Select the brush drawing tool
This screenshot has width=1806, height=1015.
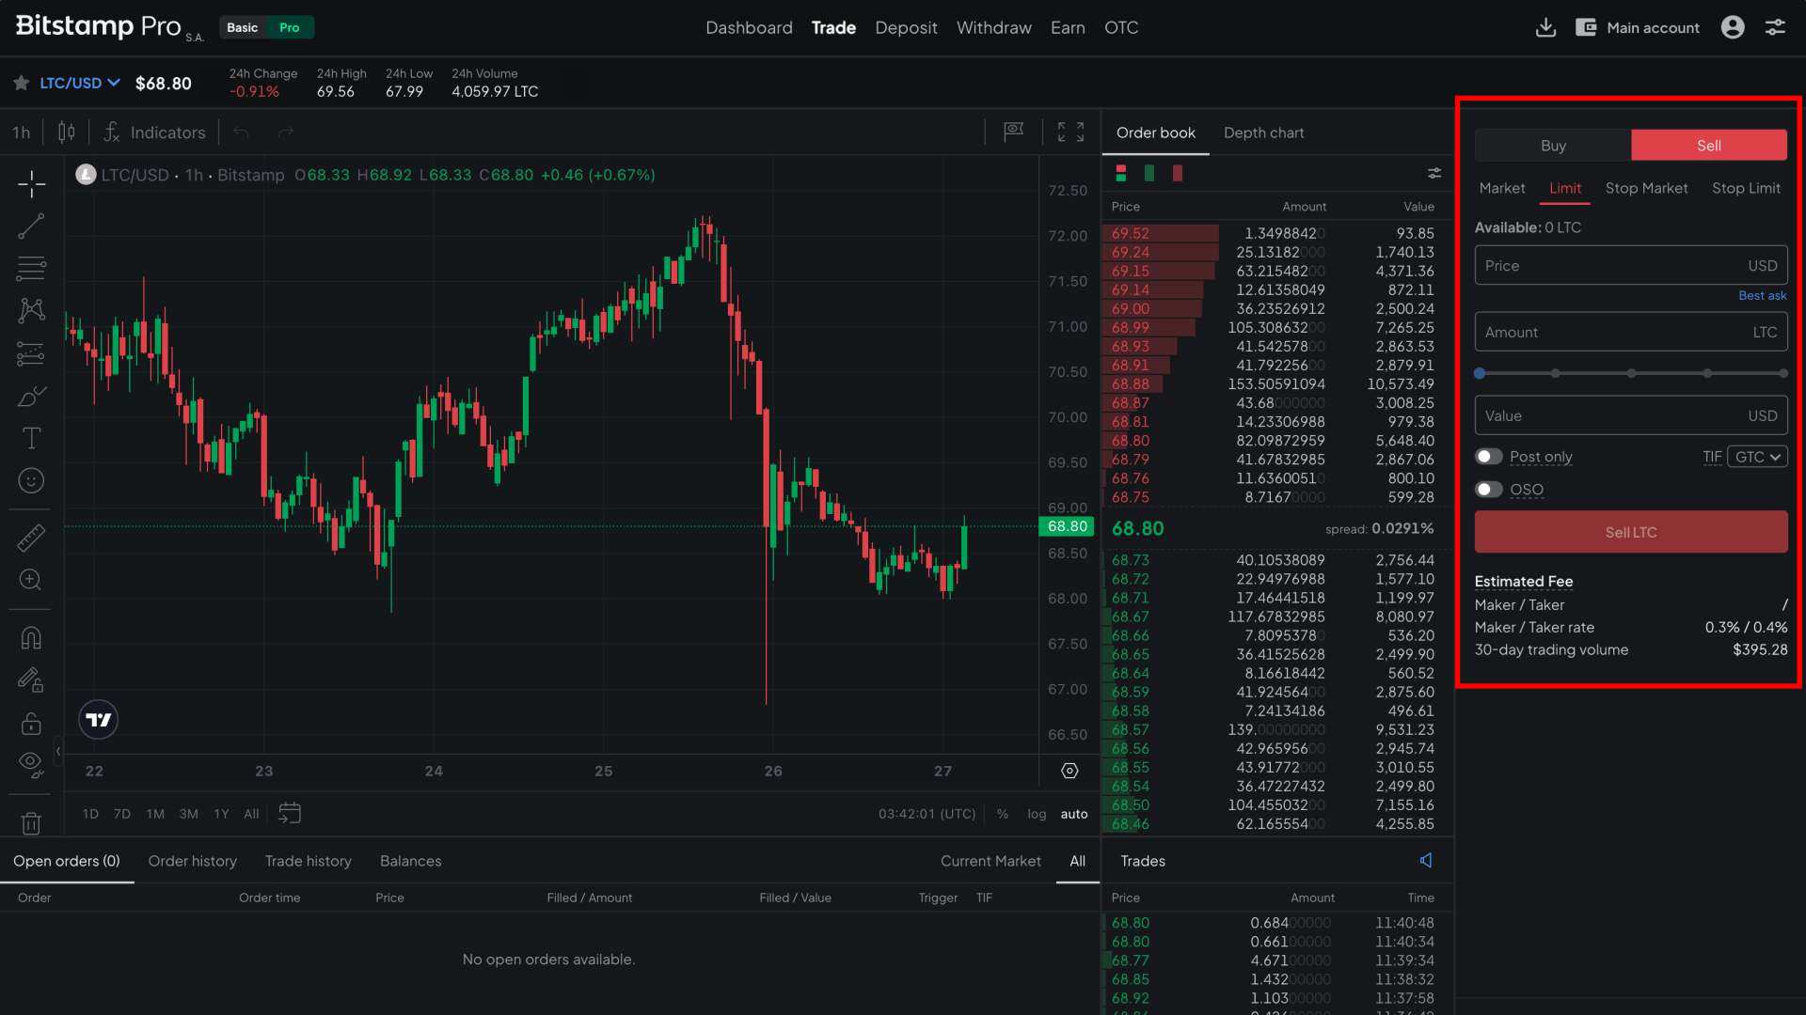pos(31,397)
